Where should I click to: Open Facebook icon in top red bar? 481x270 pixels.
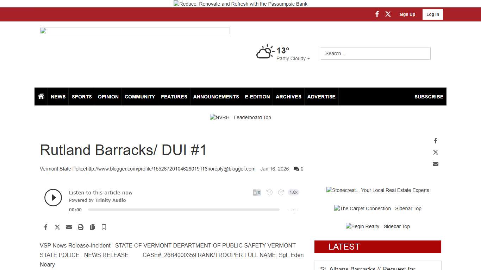click(x=377, y=14)
